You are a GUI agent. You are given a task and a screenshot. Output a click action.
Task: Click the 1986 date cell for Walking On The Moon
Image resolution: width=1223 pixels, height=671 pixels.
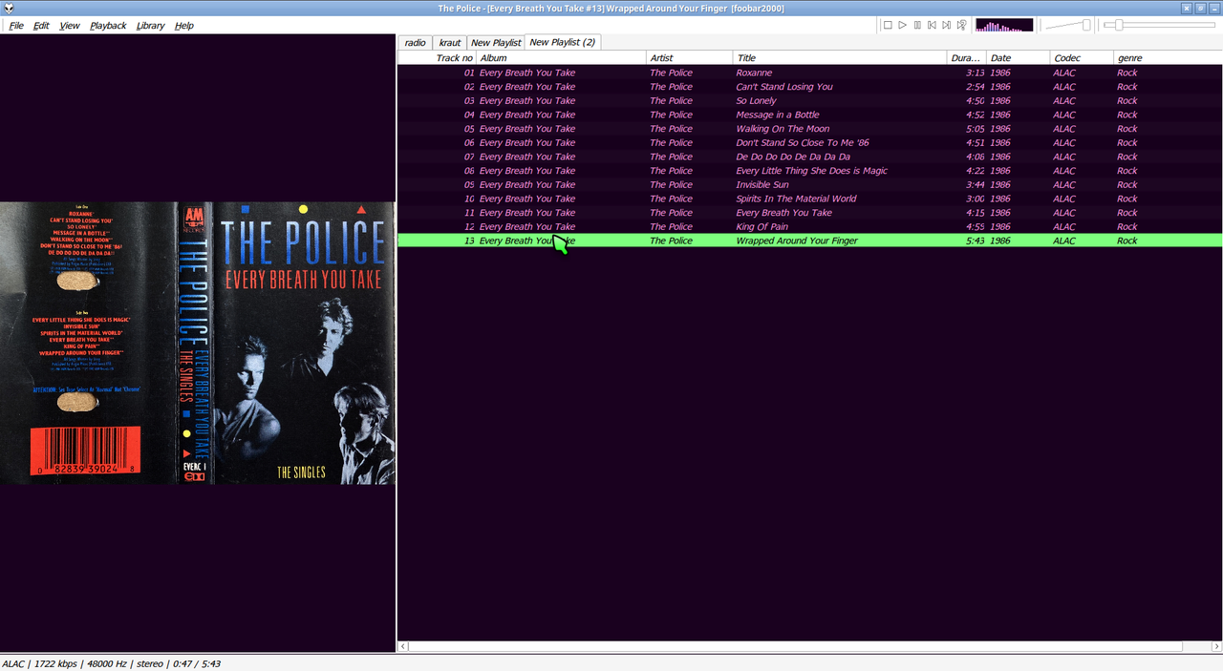pos(1000,129)
